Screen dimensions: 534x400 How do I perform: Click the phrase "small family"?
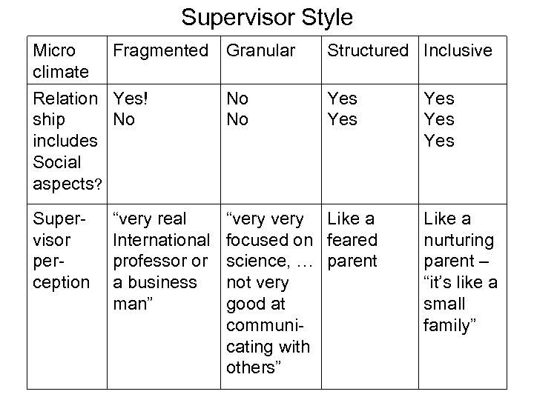tap(452, 314)
